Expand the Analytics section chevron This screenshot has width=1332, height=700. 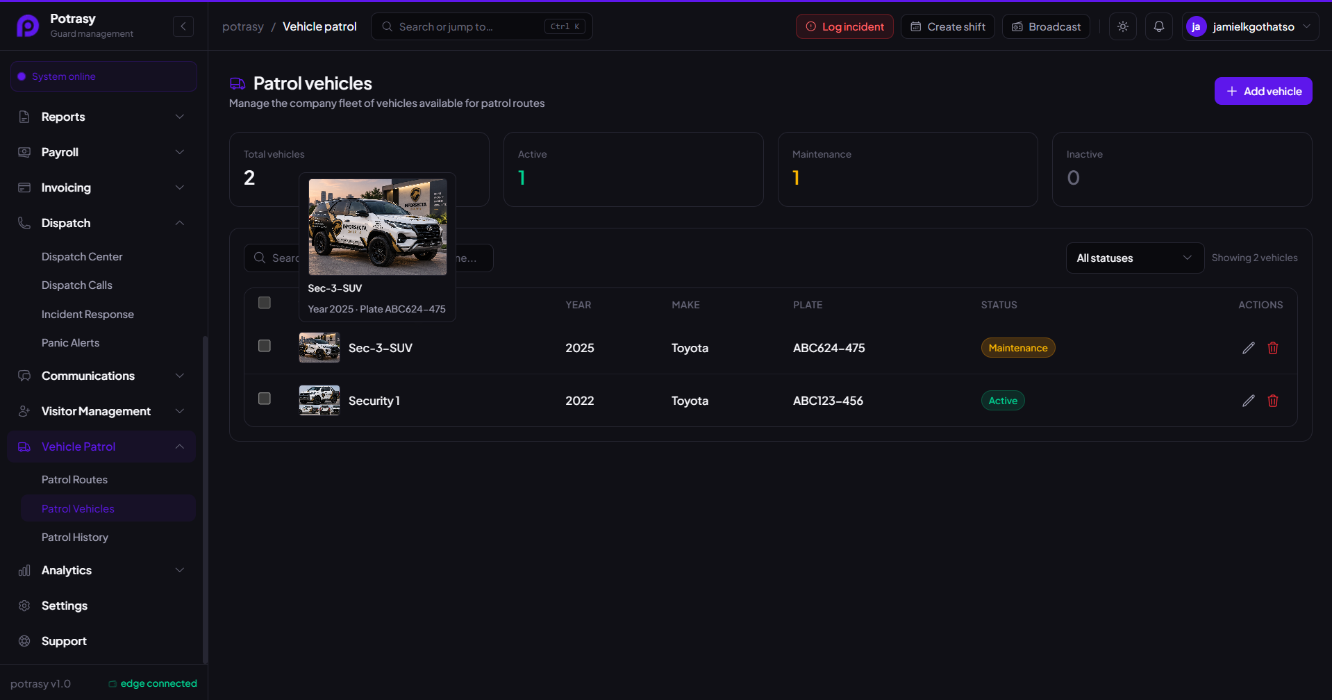[180, 570]
